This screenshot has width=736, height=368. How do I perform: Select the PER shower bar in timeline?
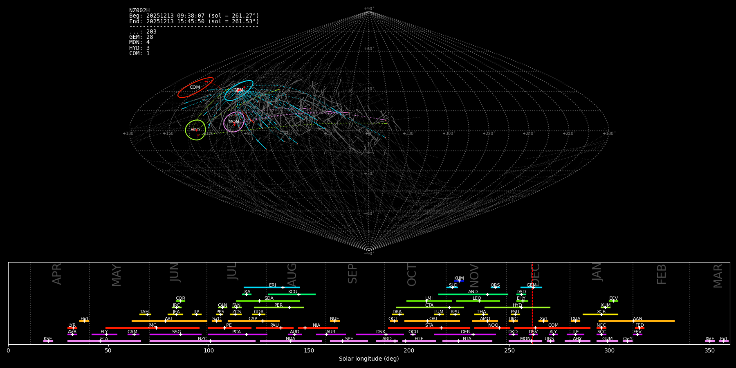tap(279, 307)
